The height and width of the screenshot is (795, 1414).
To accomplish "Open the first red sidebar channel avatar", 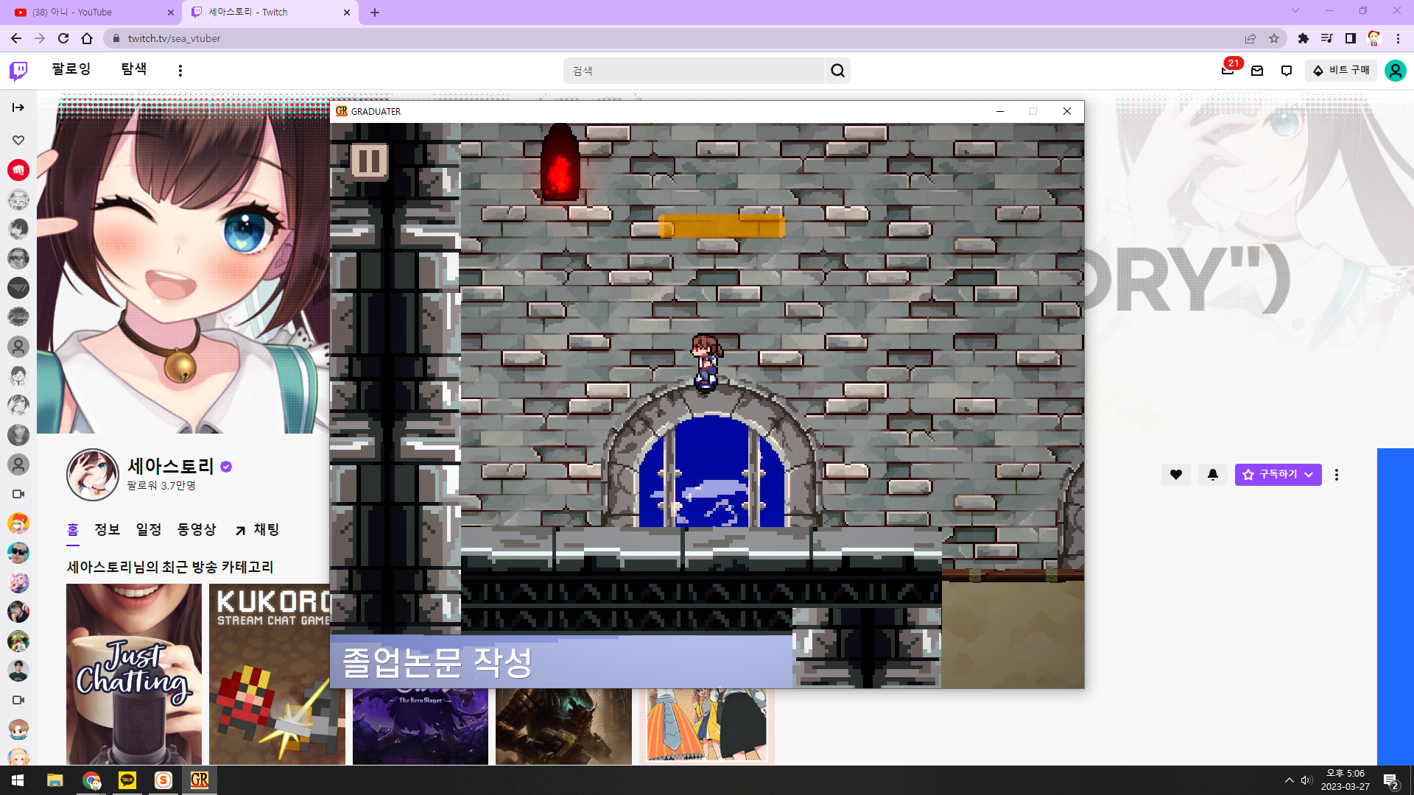I will tap(18, 170).
